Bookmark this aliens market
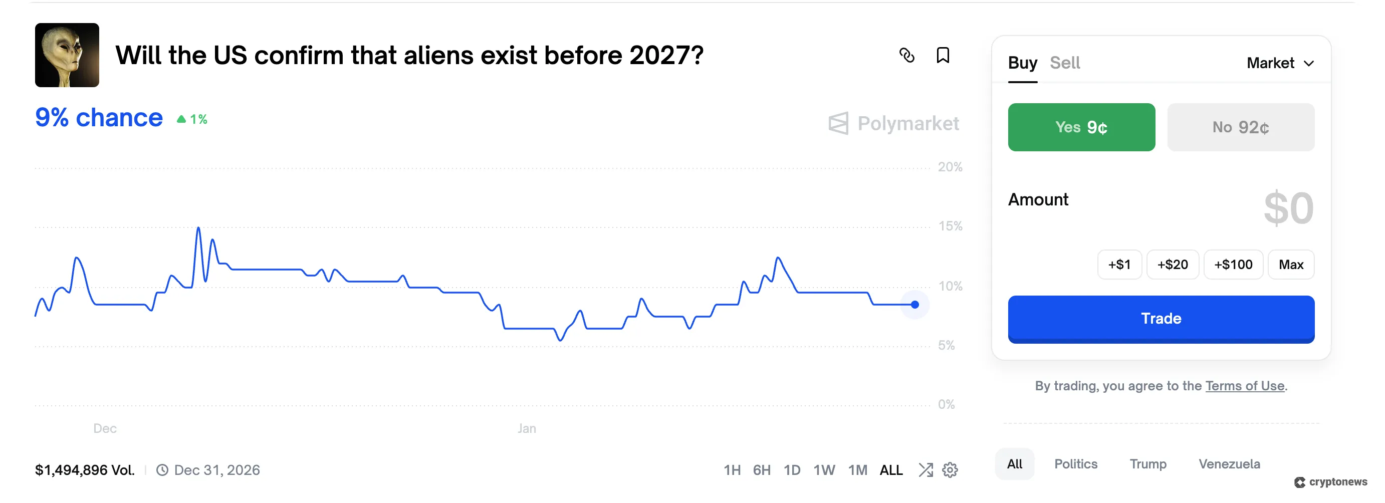The width and height of the screenshot is (1385, 503). 943,55
